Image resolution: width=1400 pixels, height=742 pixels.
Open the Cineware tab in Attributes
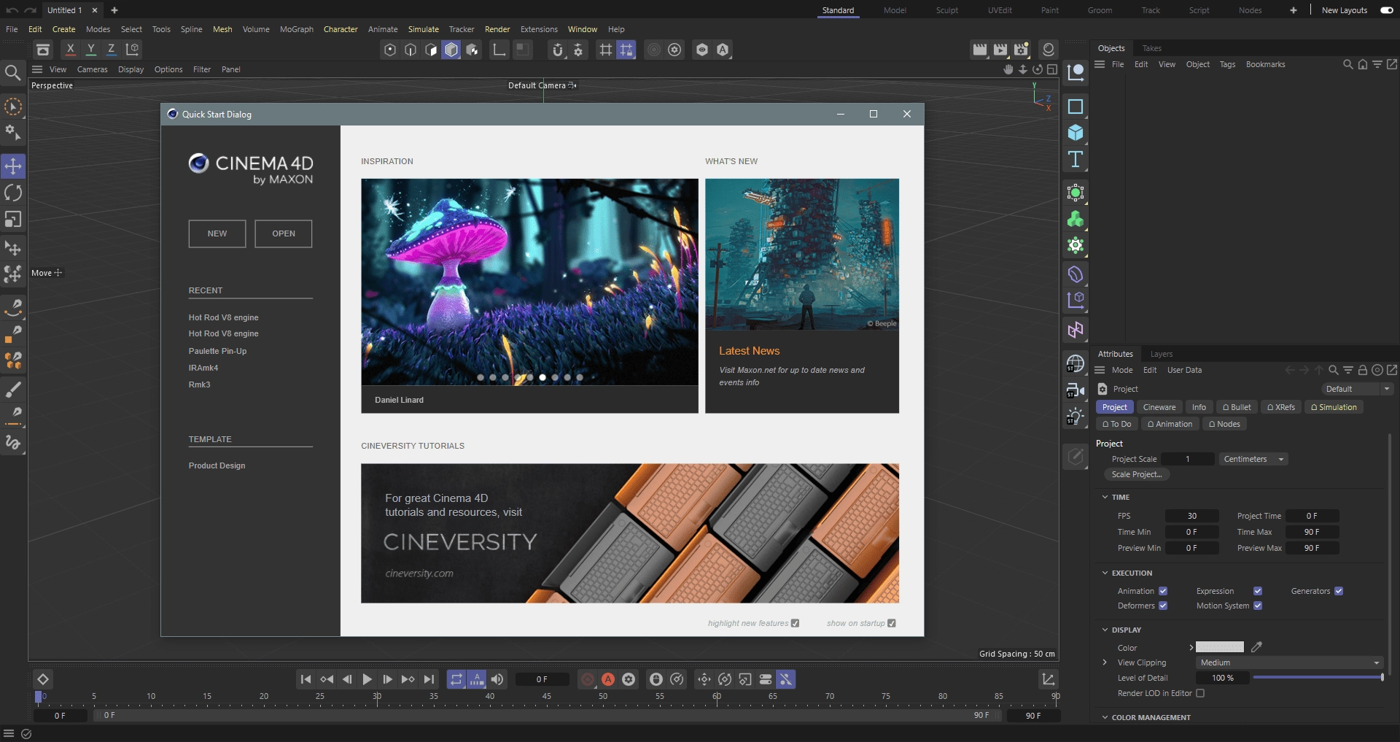[1159, 407]
